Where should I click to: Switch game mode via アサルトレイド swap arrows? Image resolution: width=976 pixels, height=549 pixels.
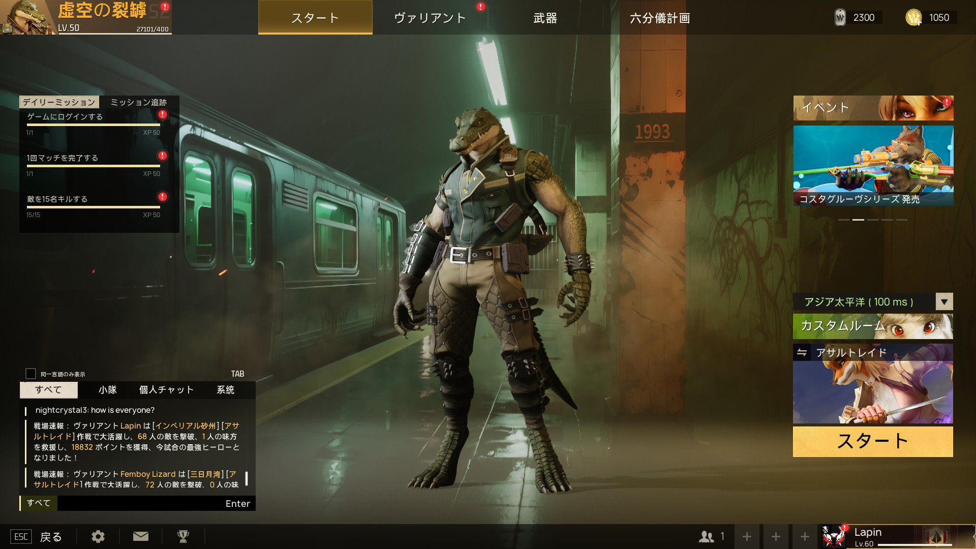(x=802, y=352)
